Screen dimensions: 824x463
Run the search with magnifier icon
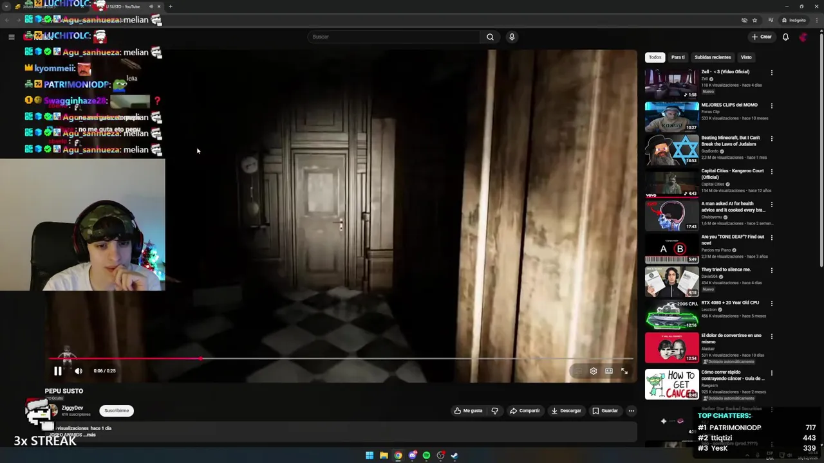[490, 37]
